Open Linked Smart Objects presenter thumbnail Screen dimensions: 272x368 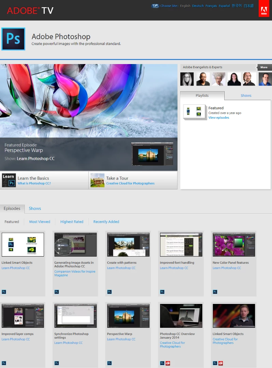click(x=234, y=316)
